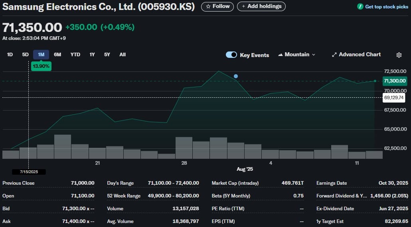Click Previous Close value 71,000.00

tap(83, 183)
